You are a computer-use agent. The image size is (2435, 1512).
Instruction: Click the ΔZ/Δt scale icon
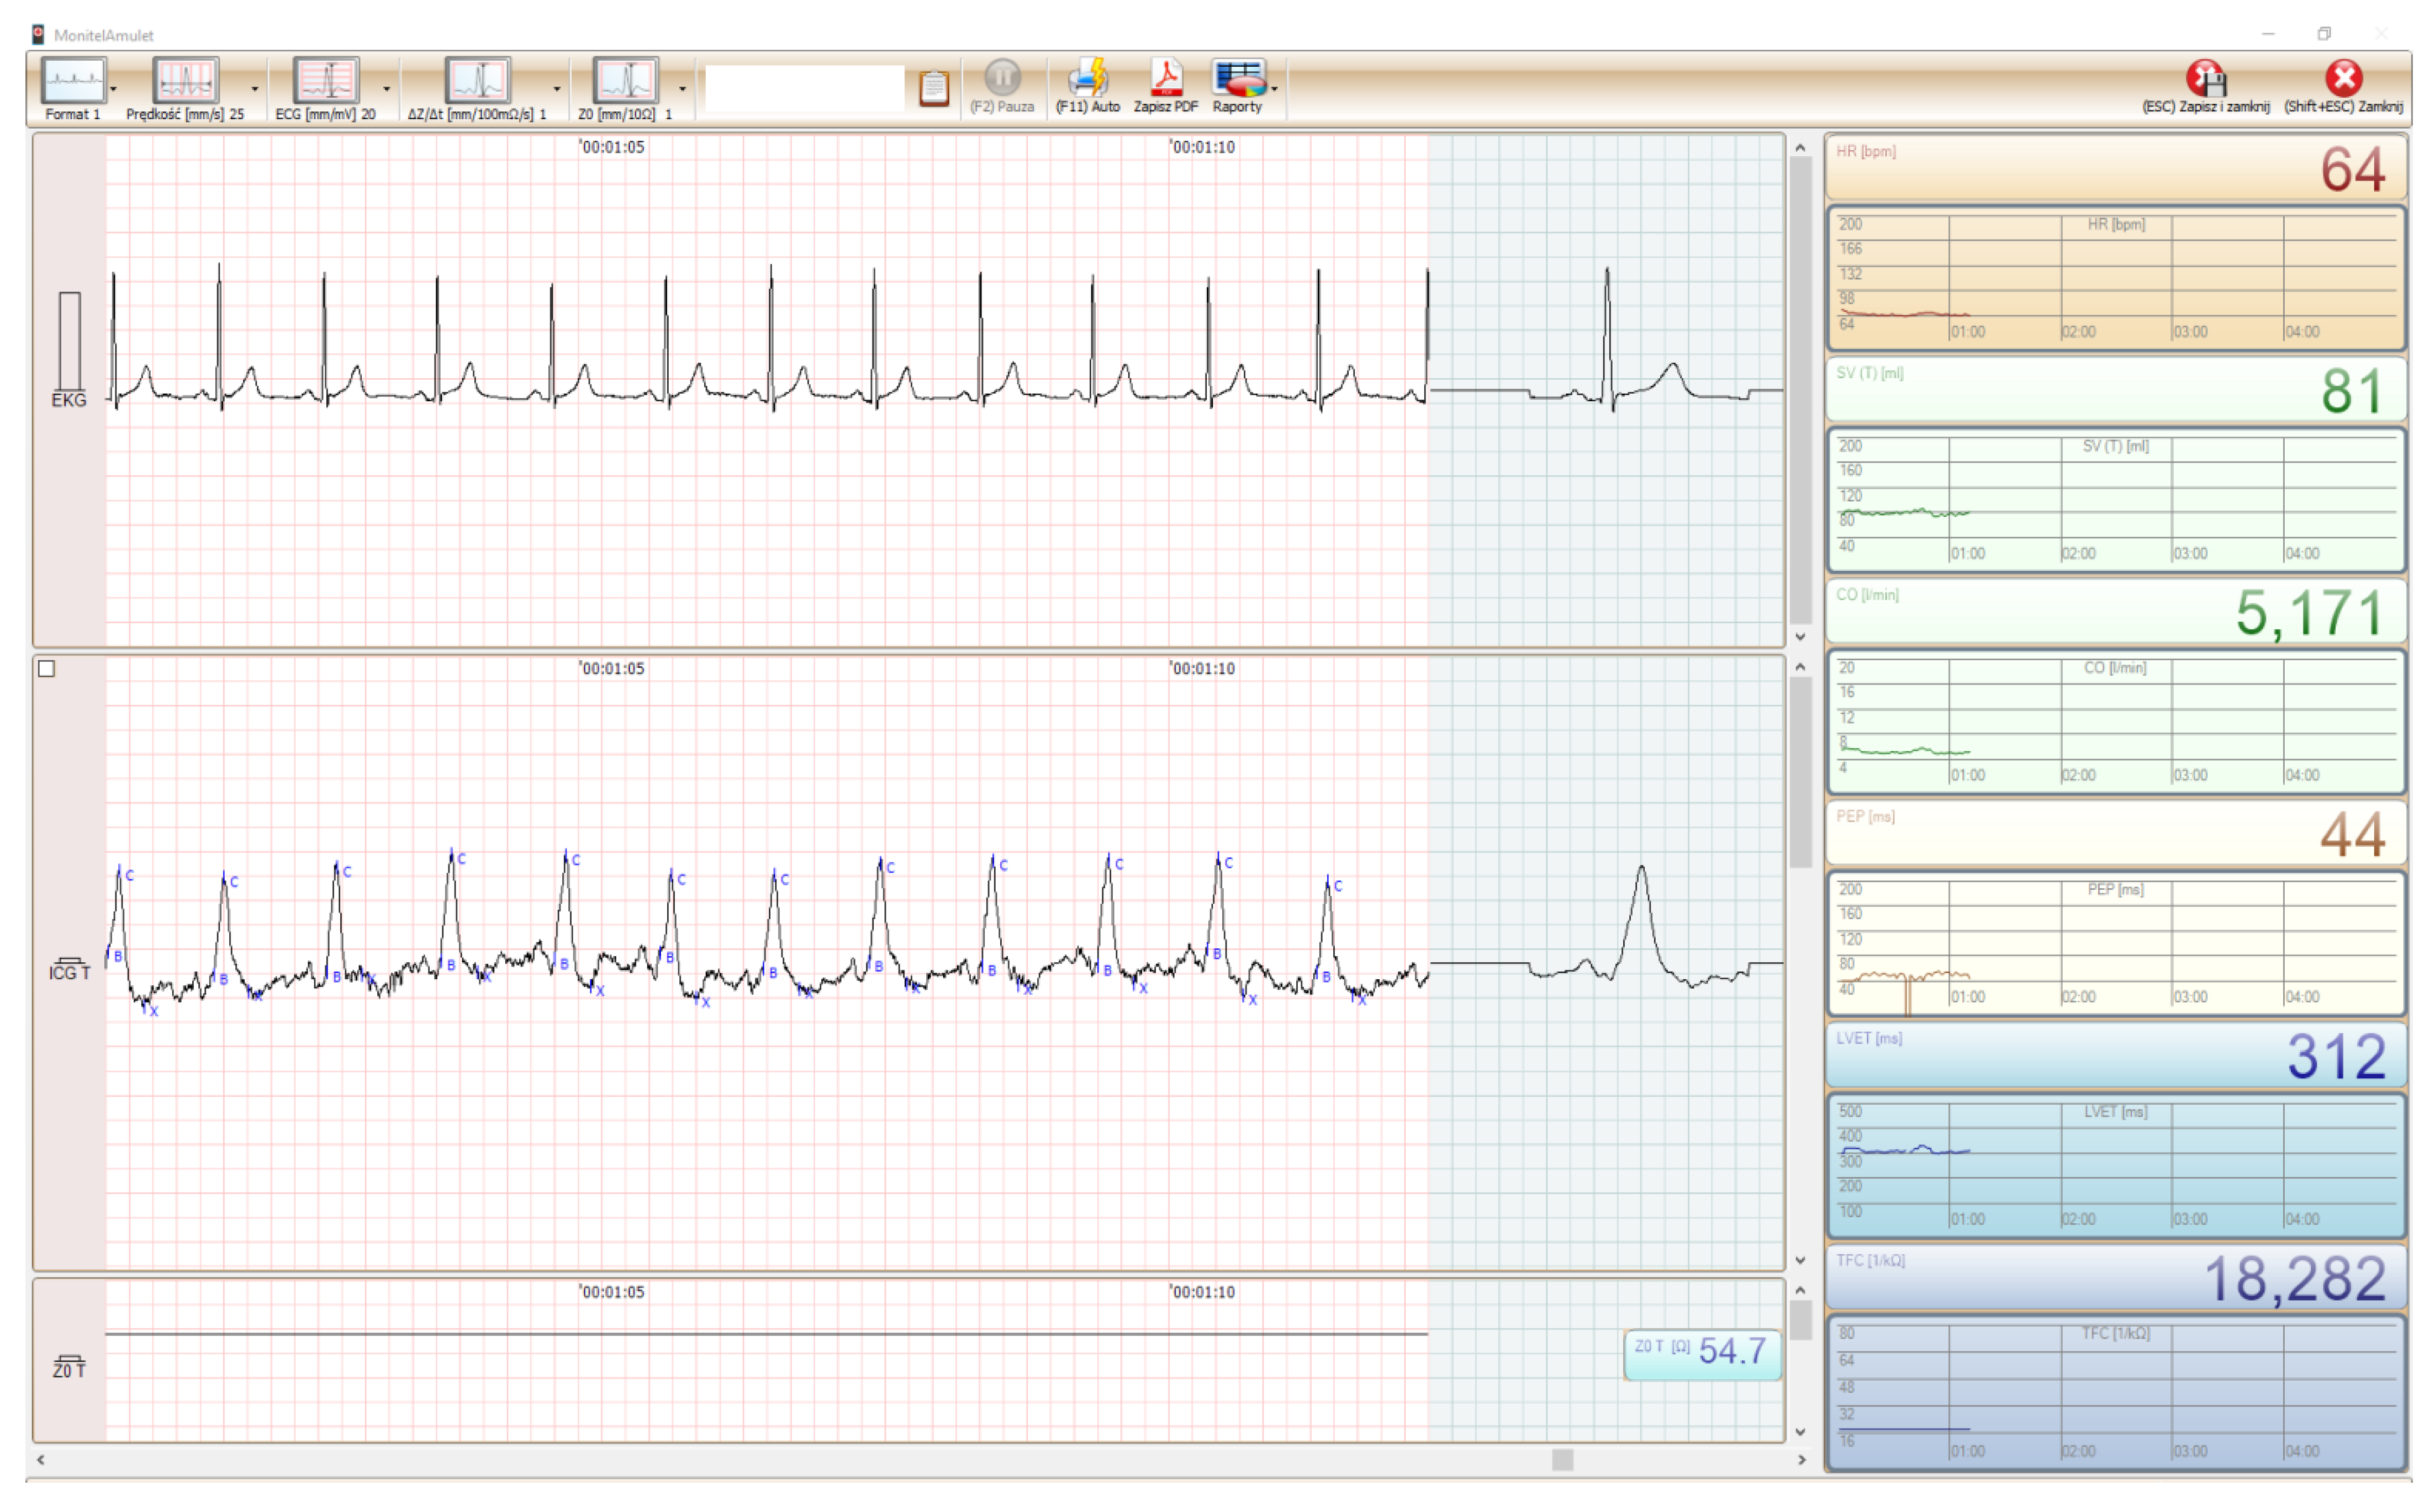pos(477,80)
